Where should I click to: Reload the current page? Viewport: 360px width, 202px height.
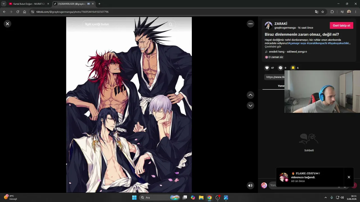coord(18,12)
